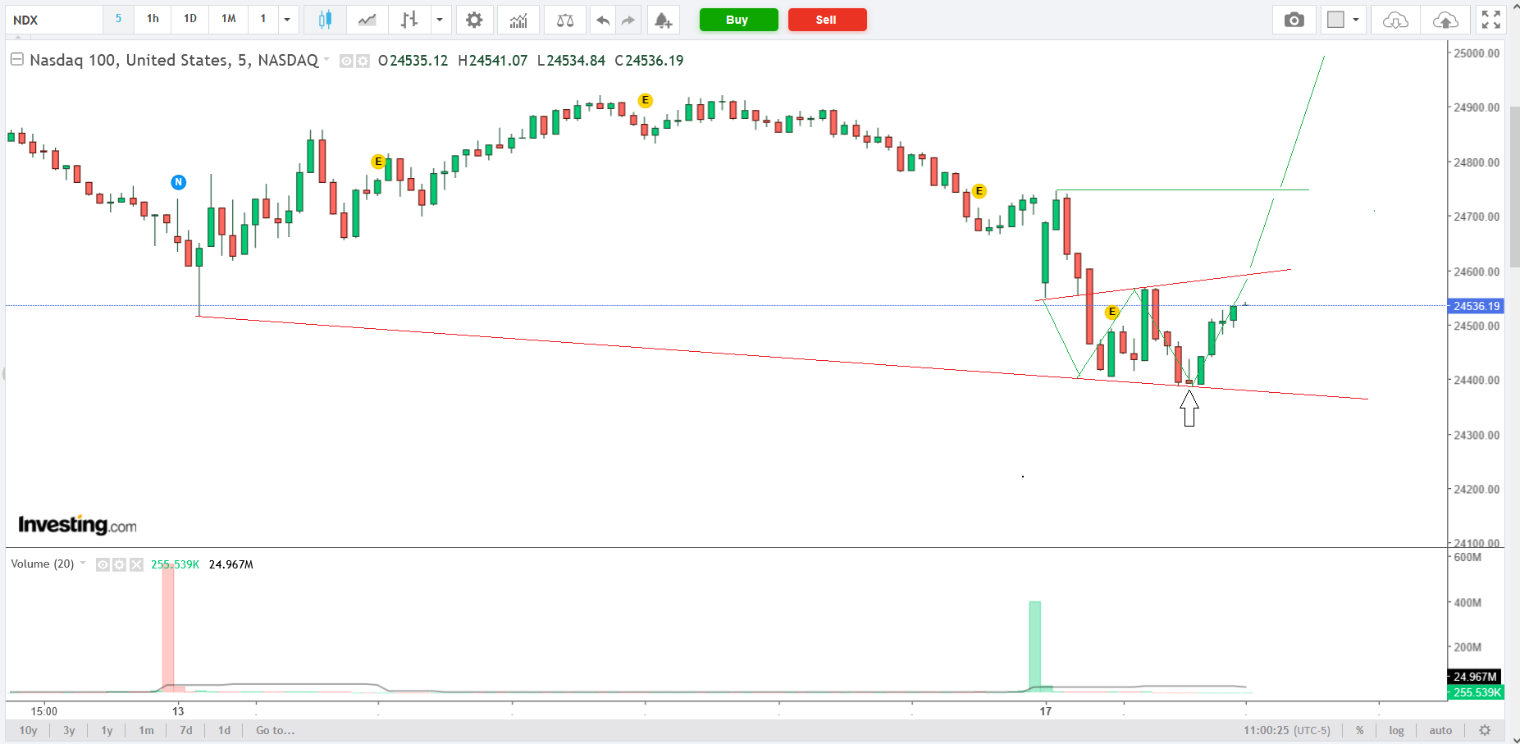This screenshot has height=744, width=1520.
Task: Collapse the Nasdaq 100 legend
Action: pyautogui.click(x=16, y=60)
